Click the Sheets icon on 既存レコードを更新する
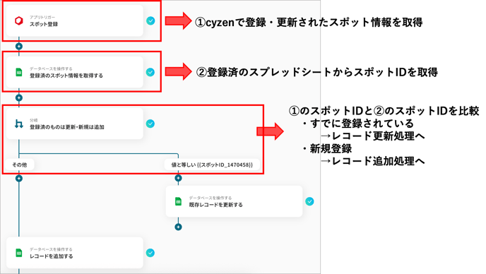The height and width of the screenshot is (274, 486). (x=178, y=201)
